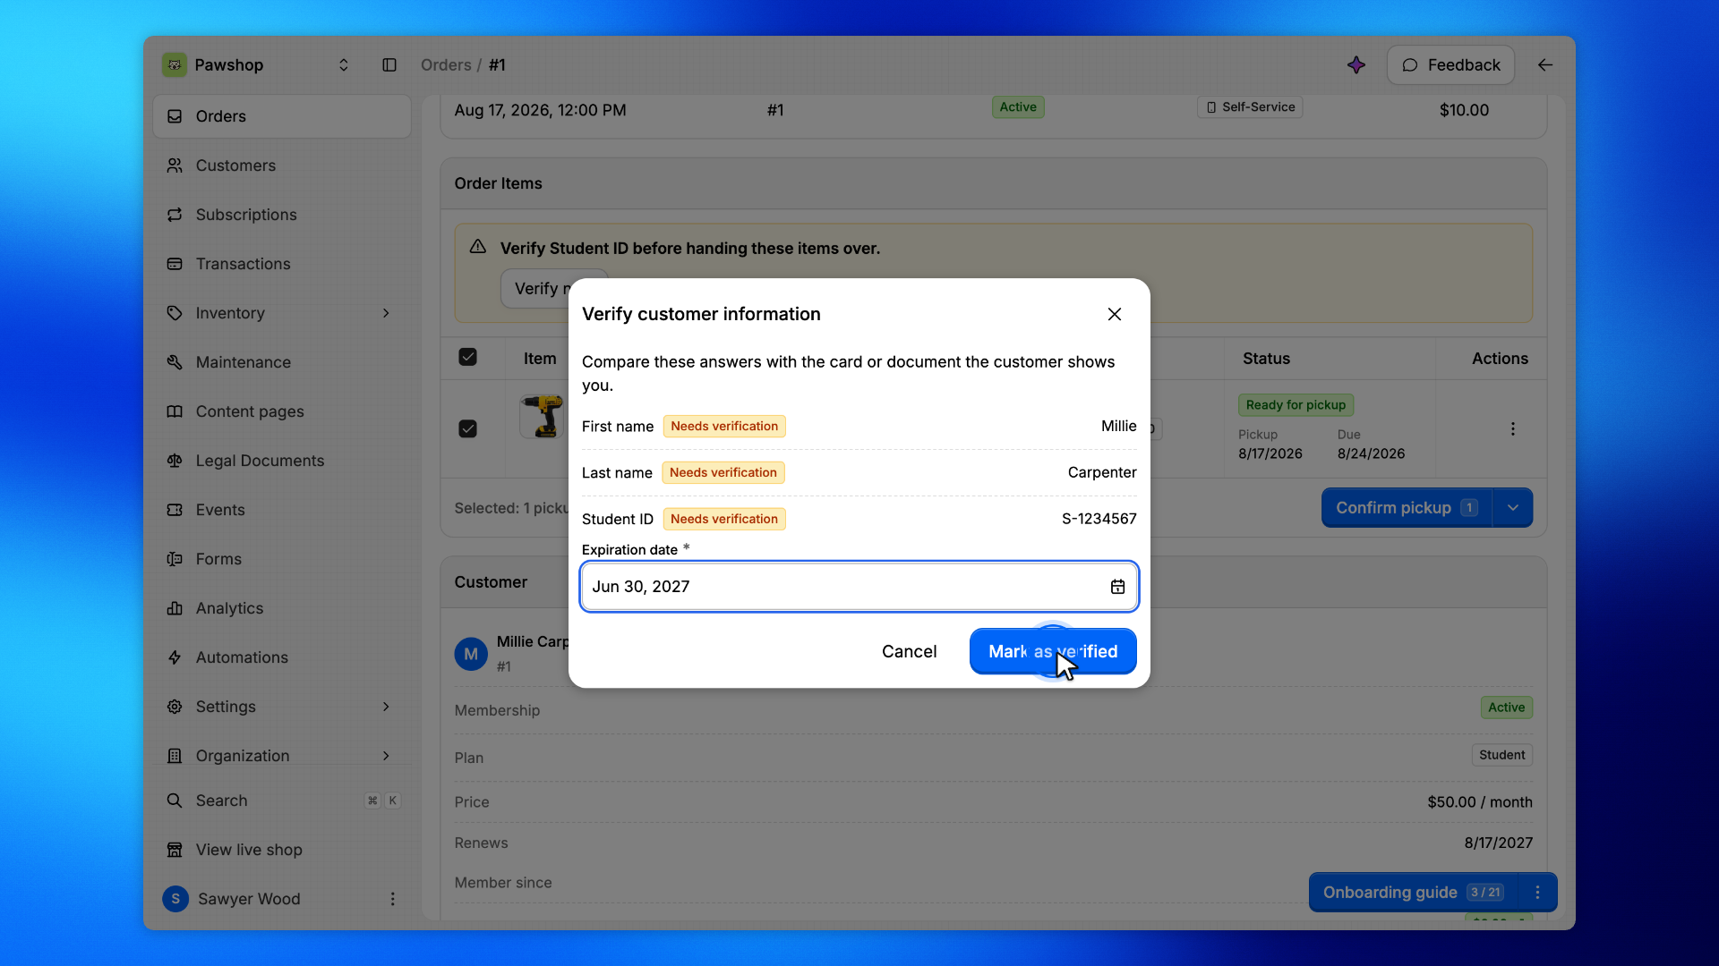The height and width of the screenshot is (966, 1719).
Task: Click the Analytics chart icon
Action: tap(175, 608)
